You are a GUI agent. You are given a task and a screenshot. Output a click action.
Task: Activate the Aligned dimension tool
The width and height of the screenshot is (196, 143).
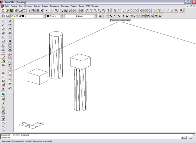[111, 16]
